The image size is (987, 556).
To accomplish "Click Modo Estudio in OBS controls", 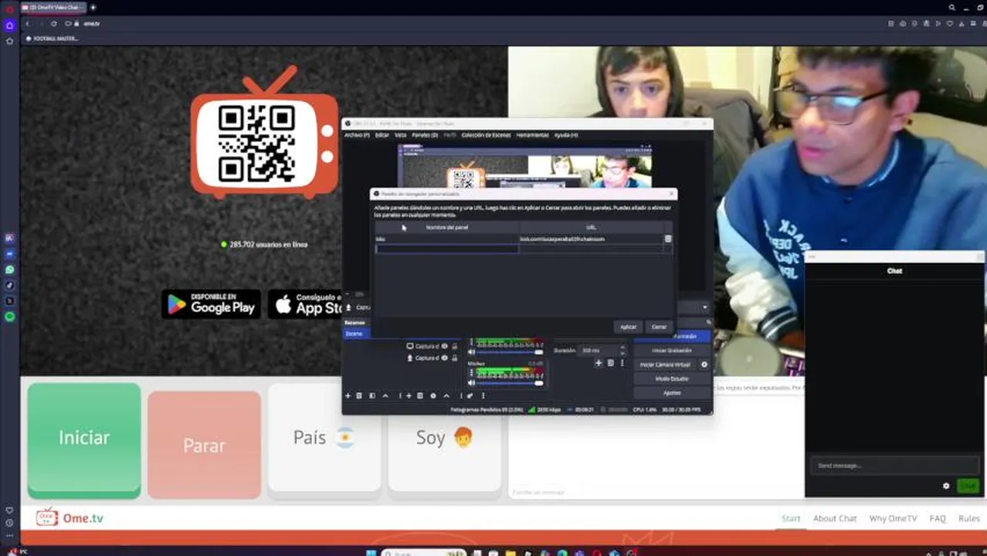I will pyautogui.click(x=672, y=378).
